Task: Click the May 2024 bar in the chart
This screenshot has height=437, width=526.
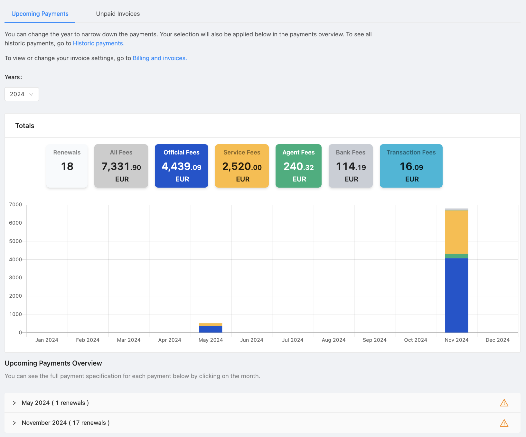Action: 211,328
